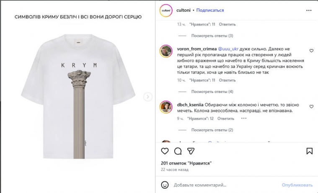The height and width of the screenshot is (193, 318).
Task: Open emoji picker in comment field
Action: pos(165,185)
